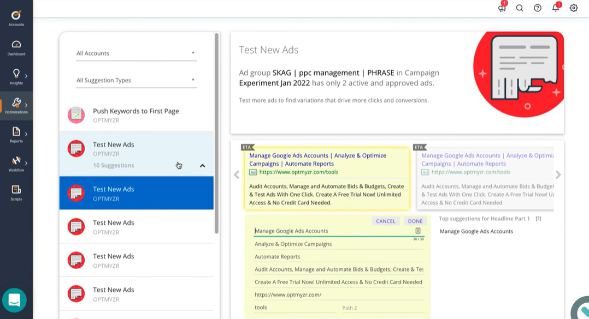Edit description field Create A Free Trial Now
This screenshot has width=589, height=319.
(339, 282)
